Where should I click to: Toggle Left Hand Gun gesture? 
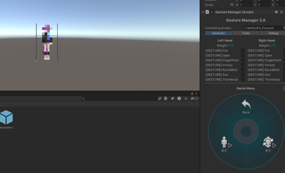pos(243,74)
